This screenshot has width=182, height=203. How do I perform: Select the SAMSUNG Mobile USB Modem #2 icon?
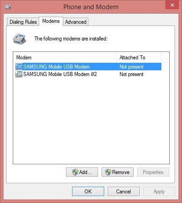click(19, 74)
